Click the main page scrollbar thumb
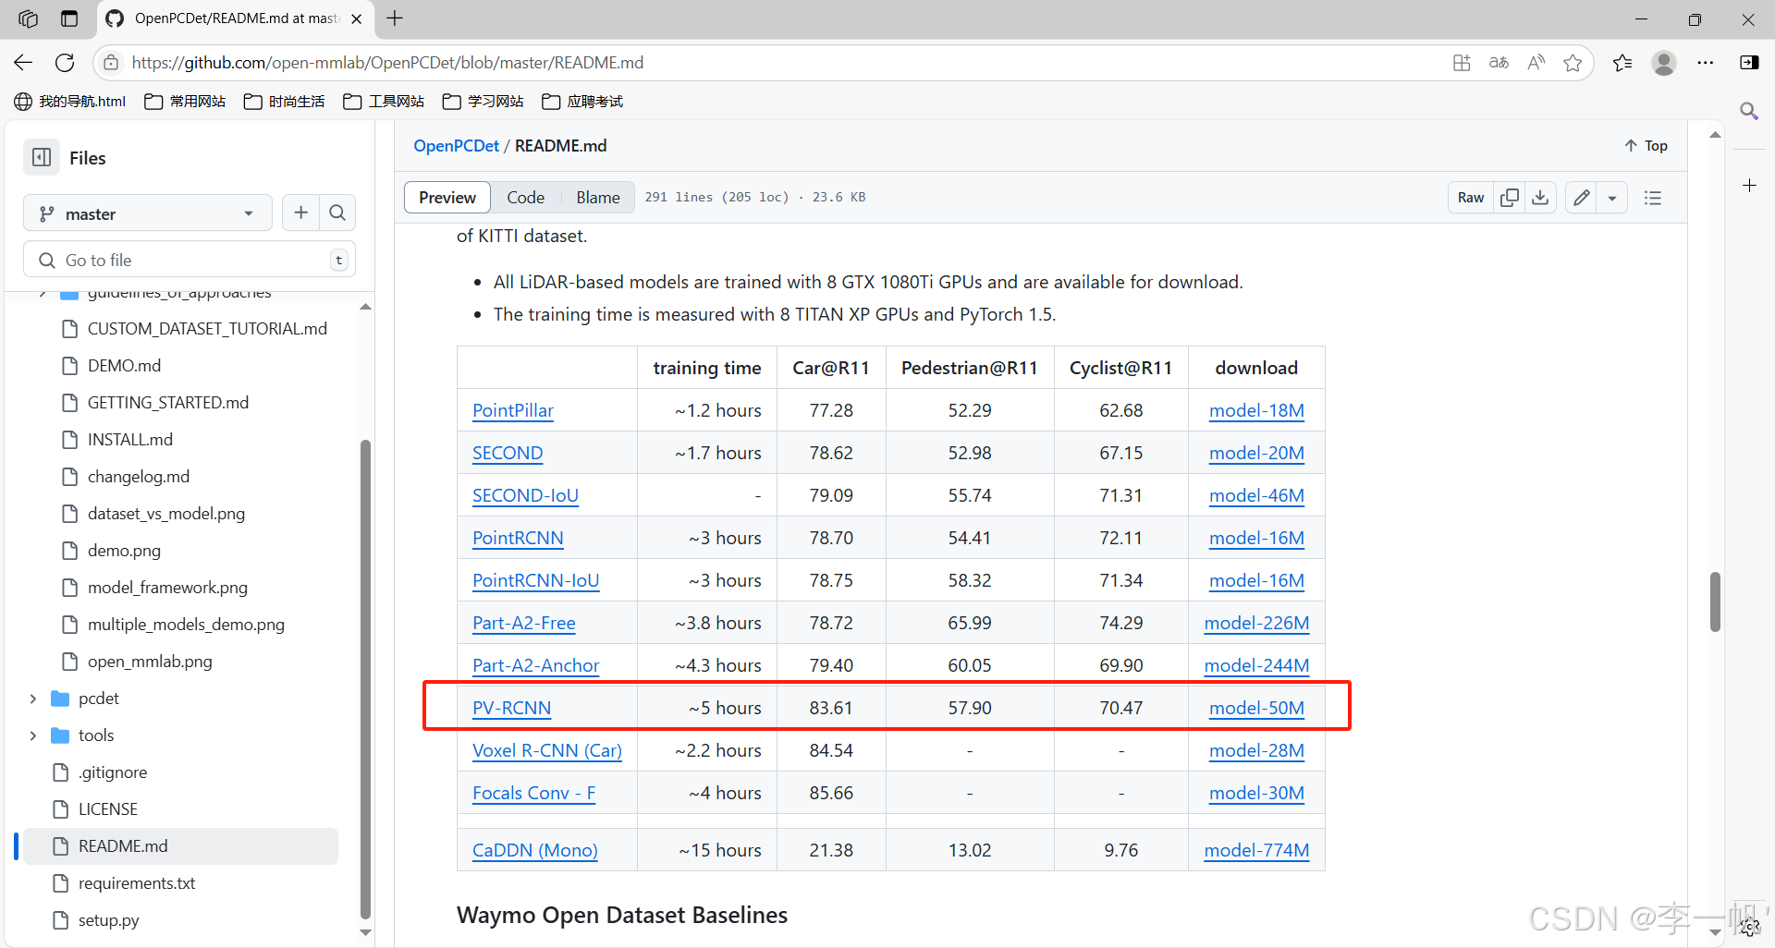 pyautogui.click(x=1715, y=602)
